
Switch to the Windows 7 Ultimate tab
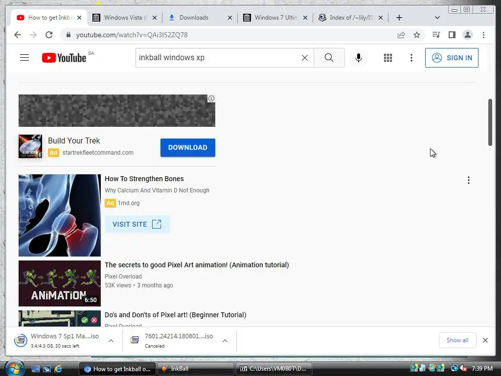[x=275, y=18]
